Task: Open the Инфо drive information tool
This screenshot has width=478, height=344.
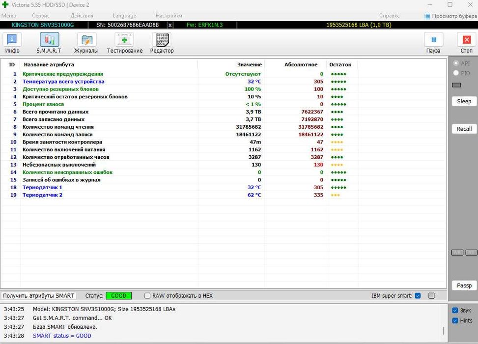Action: coord(12,43)
